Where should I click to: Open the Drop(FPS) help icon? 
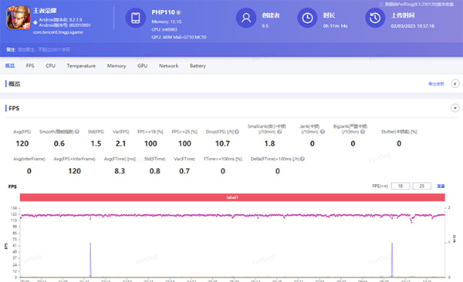(x=237, y=132)
